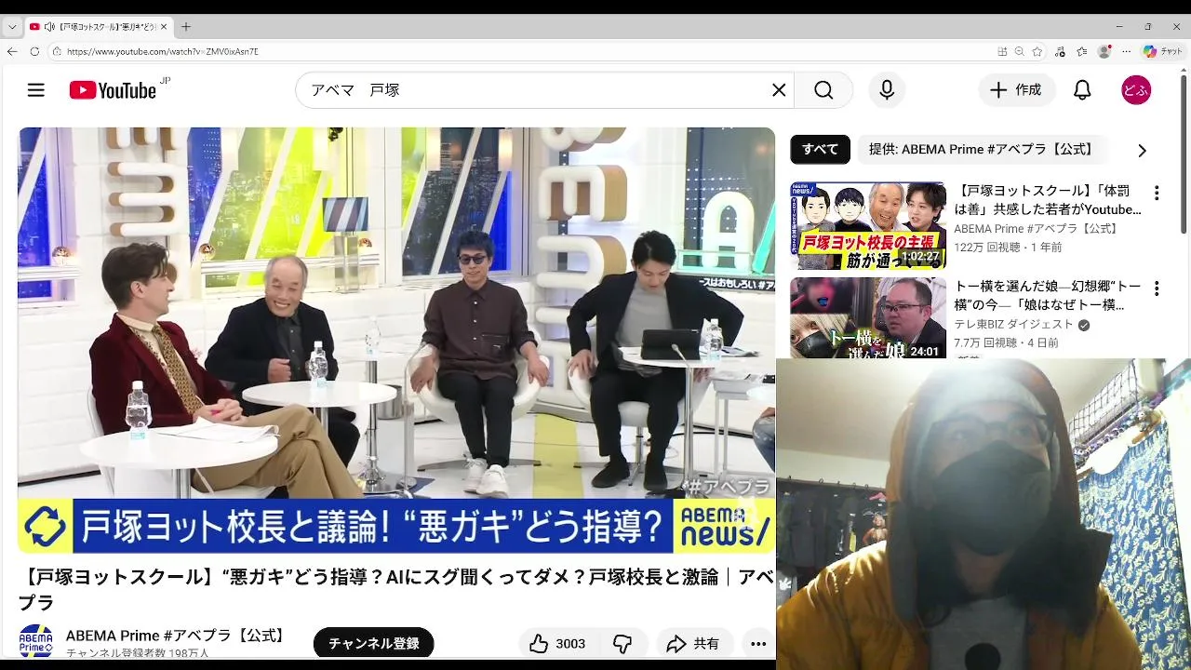
Task: View site information icon in address bar
Action: tap(57, 51)
